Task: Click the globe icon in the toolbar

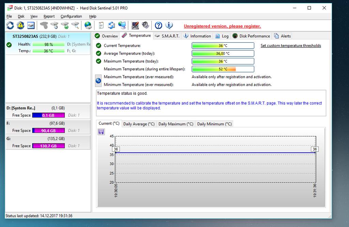Action: click(x=88, y=25)
